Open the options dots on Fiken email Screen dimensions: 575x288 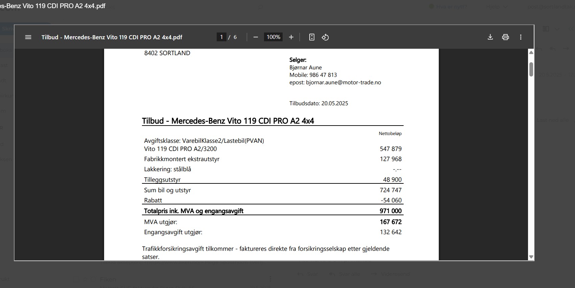point(270,279)
